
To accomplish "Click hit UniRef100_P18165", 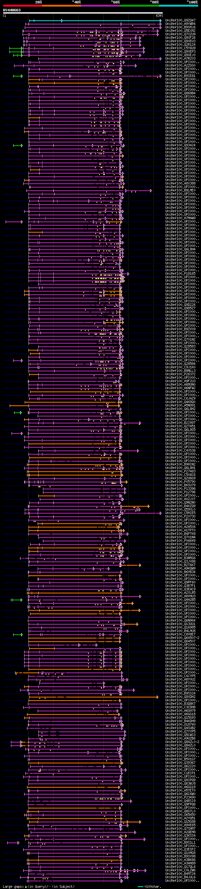I will (180, 274).
